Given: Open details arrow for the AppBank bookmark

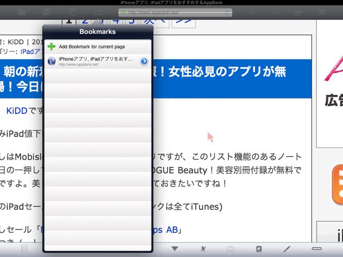Looking at the screenshot, I should point(144,61).
